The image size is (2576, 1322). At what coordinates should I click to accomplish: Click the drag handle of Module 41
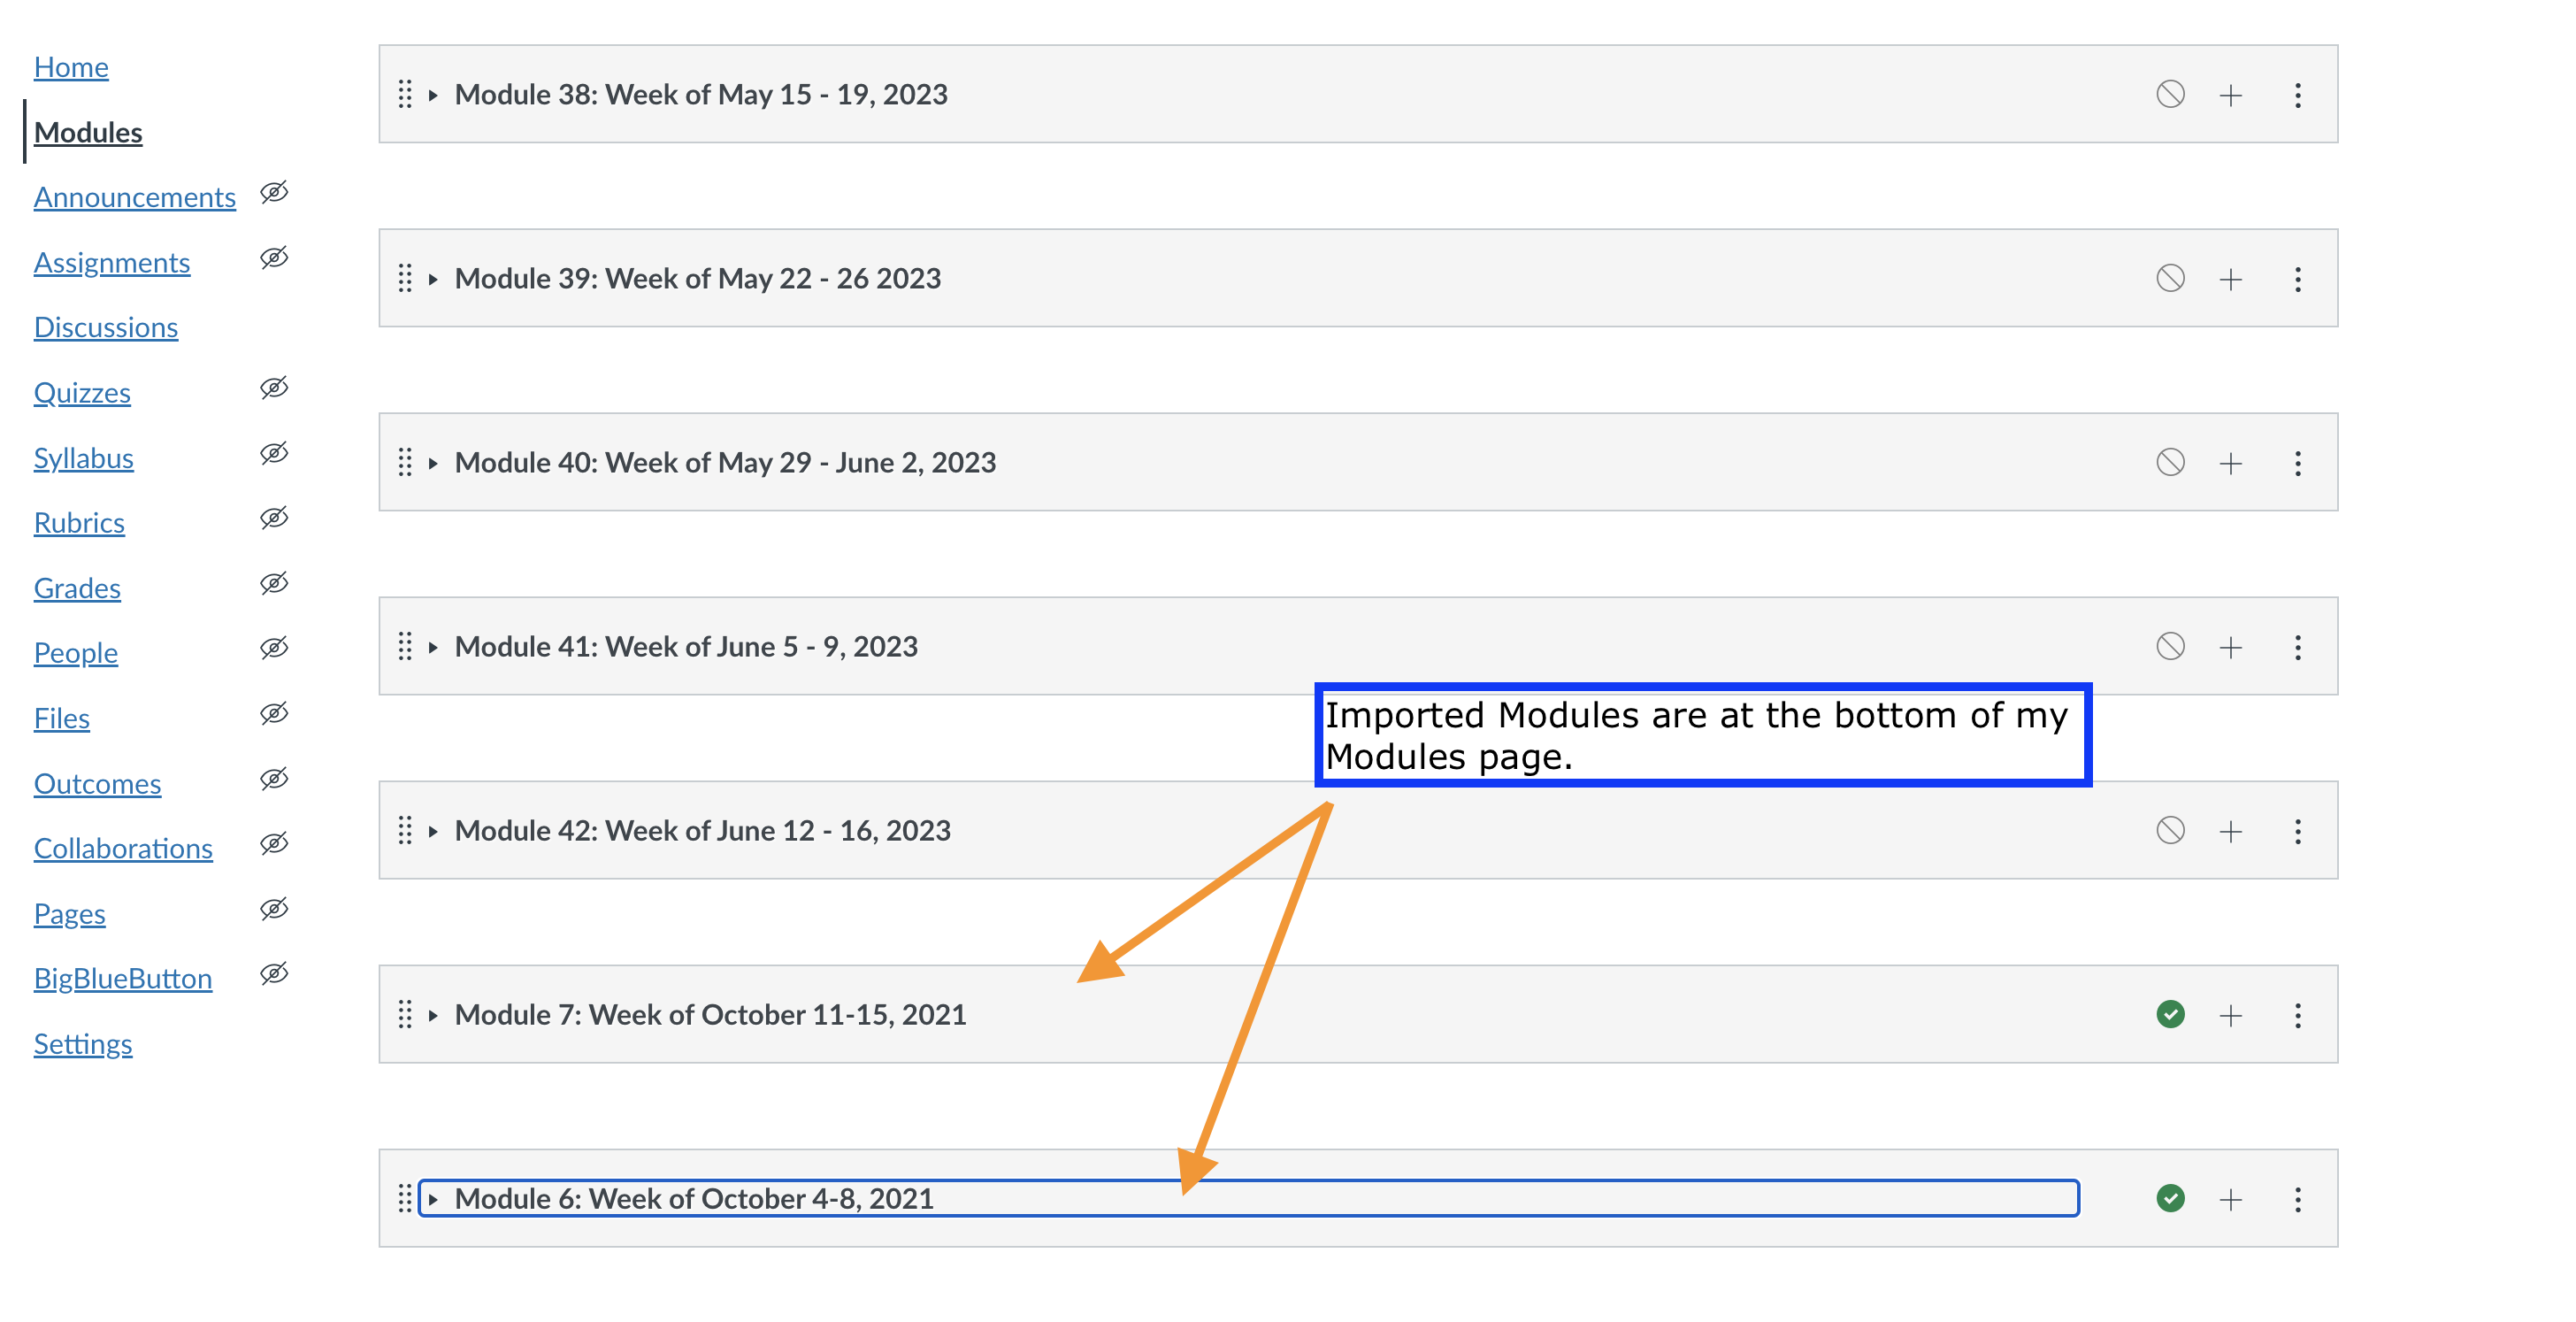click(x=404, y=646)
